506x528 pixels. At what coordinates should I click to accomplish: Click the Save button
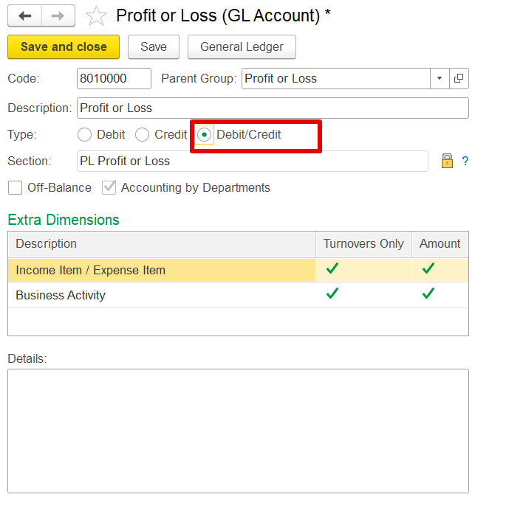pos(154,46)
